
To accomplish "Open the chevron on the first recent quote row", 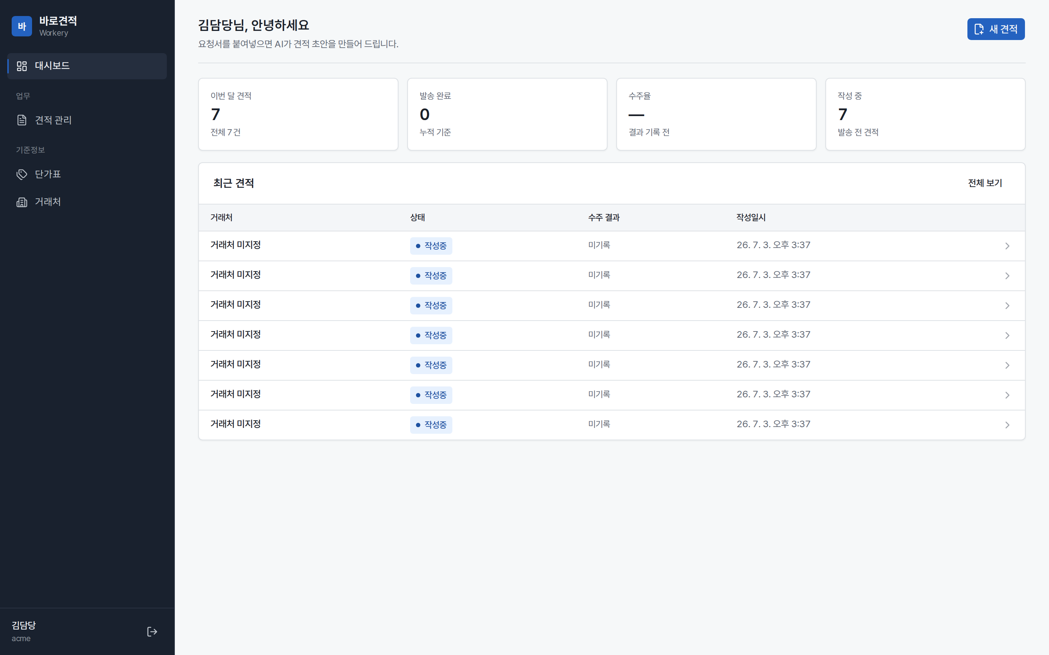I will pyautogui.click(x=1007, y=246).
